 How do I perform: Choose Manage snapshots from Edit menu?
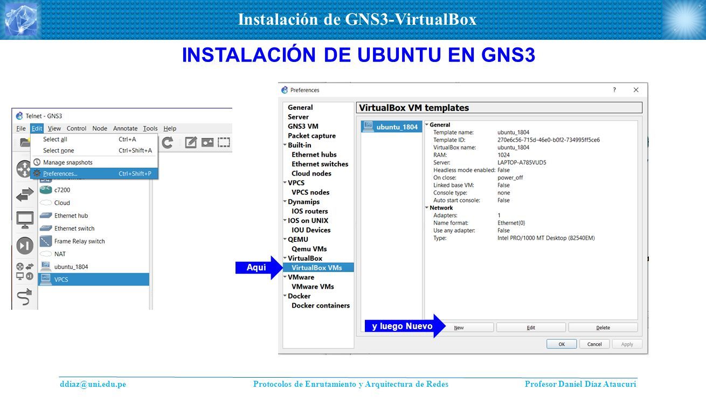94,162
